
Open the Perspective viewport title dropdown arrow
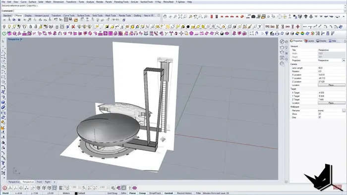click(x=21, y=39)
